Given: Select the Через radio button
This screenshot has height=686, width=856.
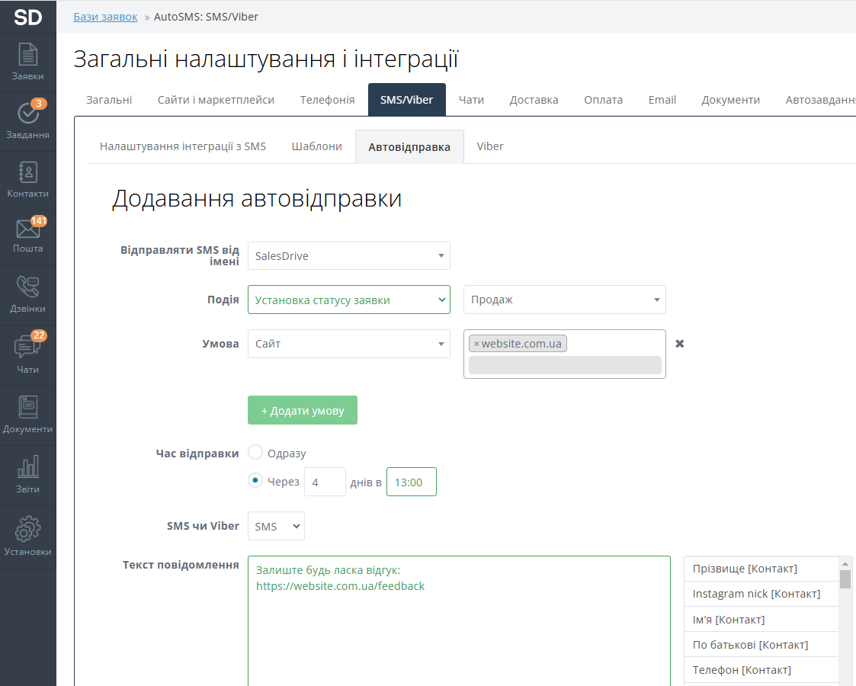Looking at the screenshot, I should [x=256, y=480].
